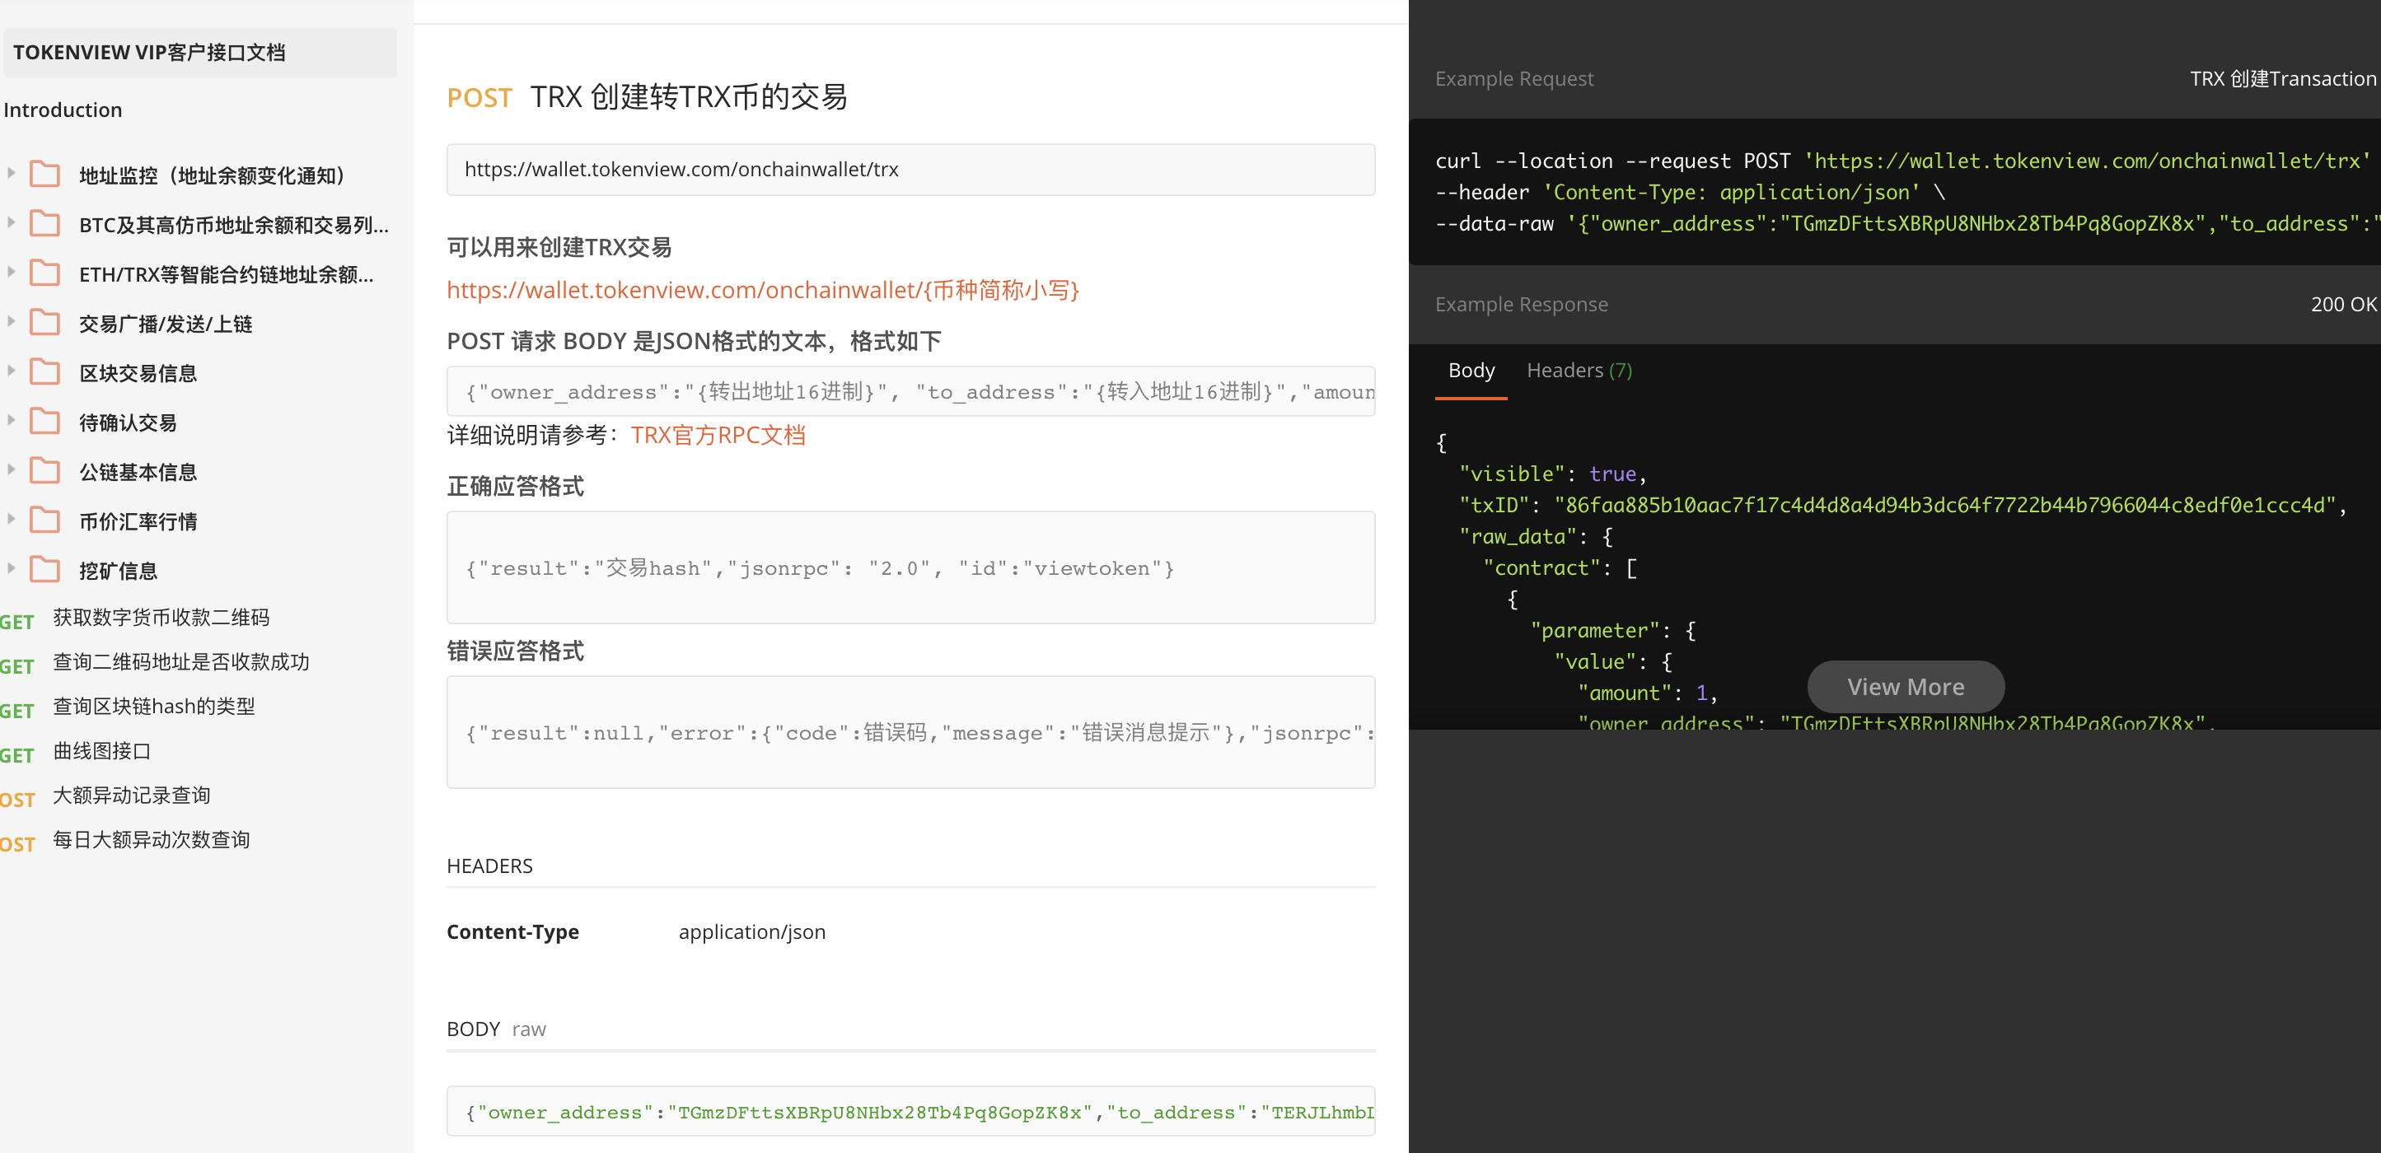Open 曲线图接口 request
The width and height of the screenshot is (2381, 1153).
(101, 751)
